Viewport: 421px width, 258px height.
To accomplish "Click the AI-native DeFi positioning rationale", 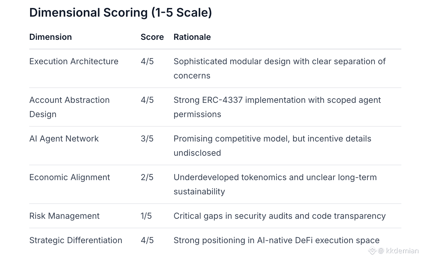I will (x=276, y=240).
